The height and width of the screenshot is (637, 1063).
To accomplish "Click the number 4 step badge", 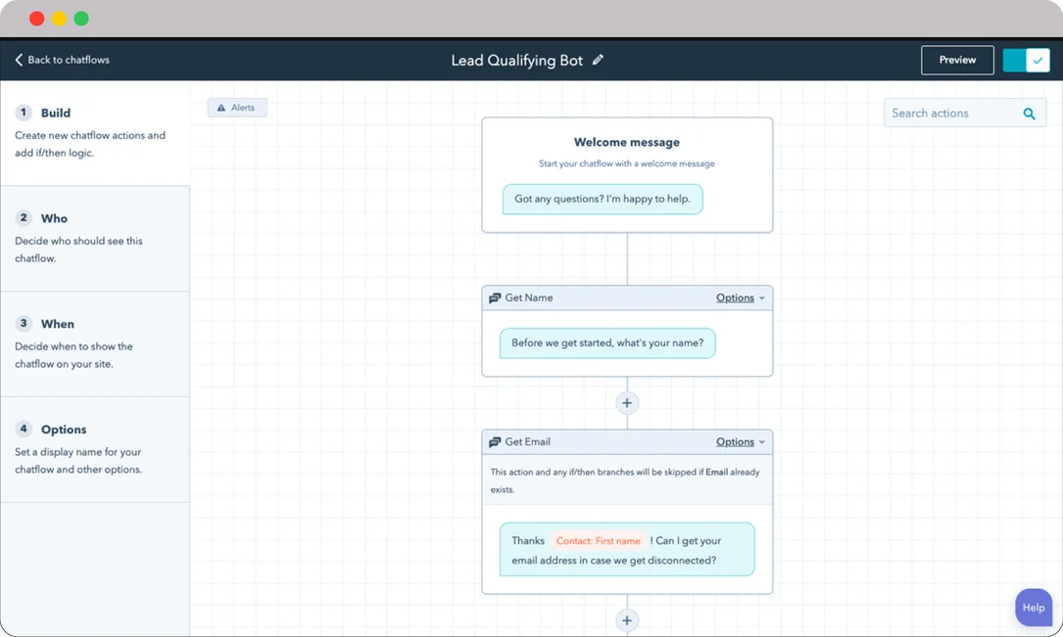I will tap(24, 429).
